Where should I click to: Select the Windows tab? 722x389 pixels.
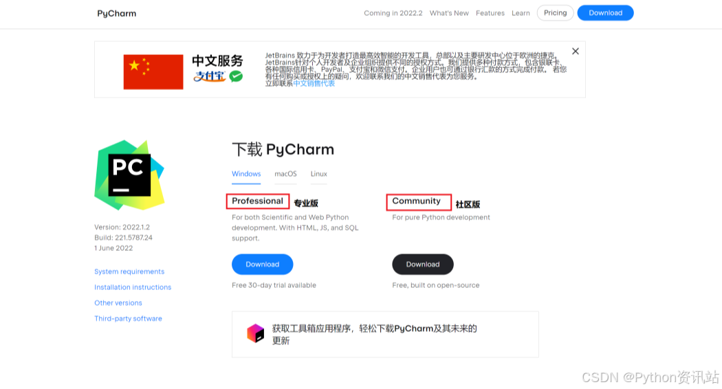[246, 174]
